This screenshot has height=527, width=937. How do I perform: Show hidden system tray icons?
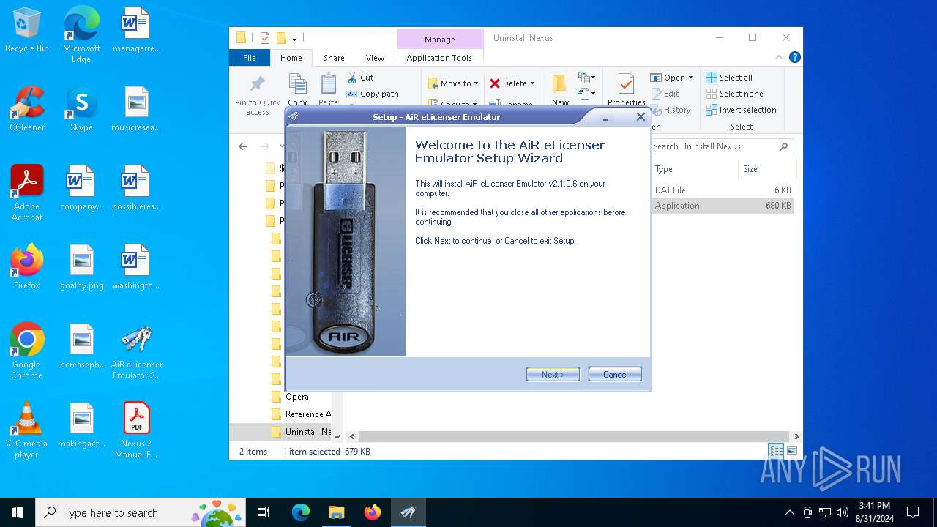pos(789,512)
